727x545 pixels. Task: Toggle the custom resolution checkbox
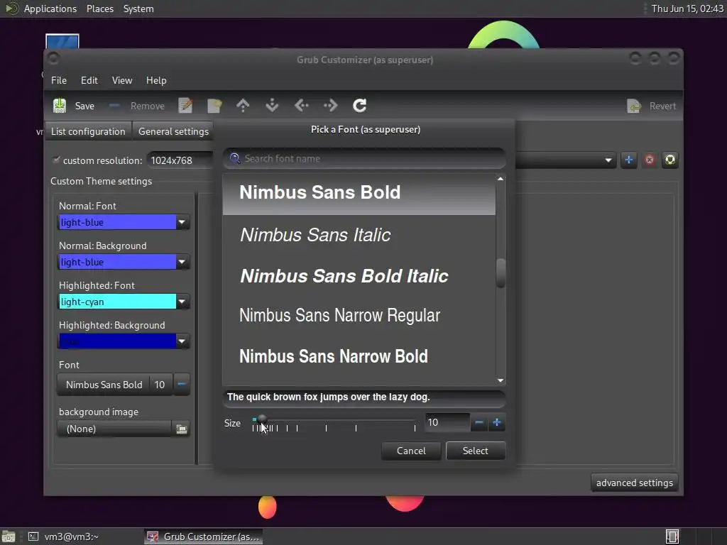coord(56,160)
